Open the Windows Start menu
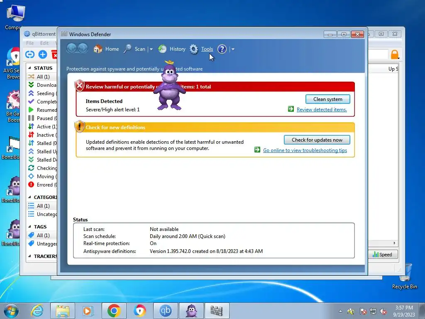The image size is (425, 319). point(11,311)
